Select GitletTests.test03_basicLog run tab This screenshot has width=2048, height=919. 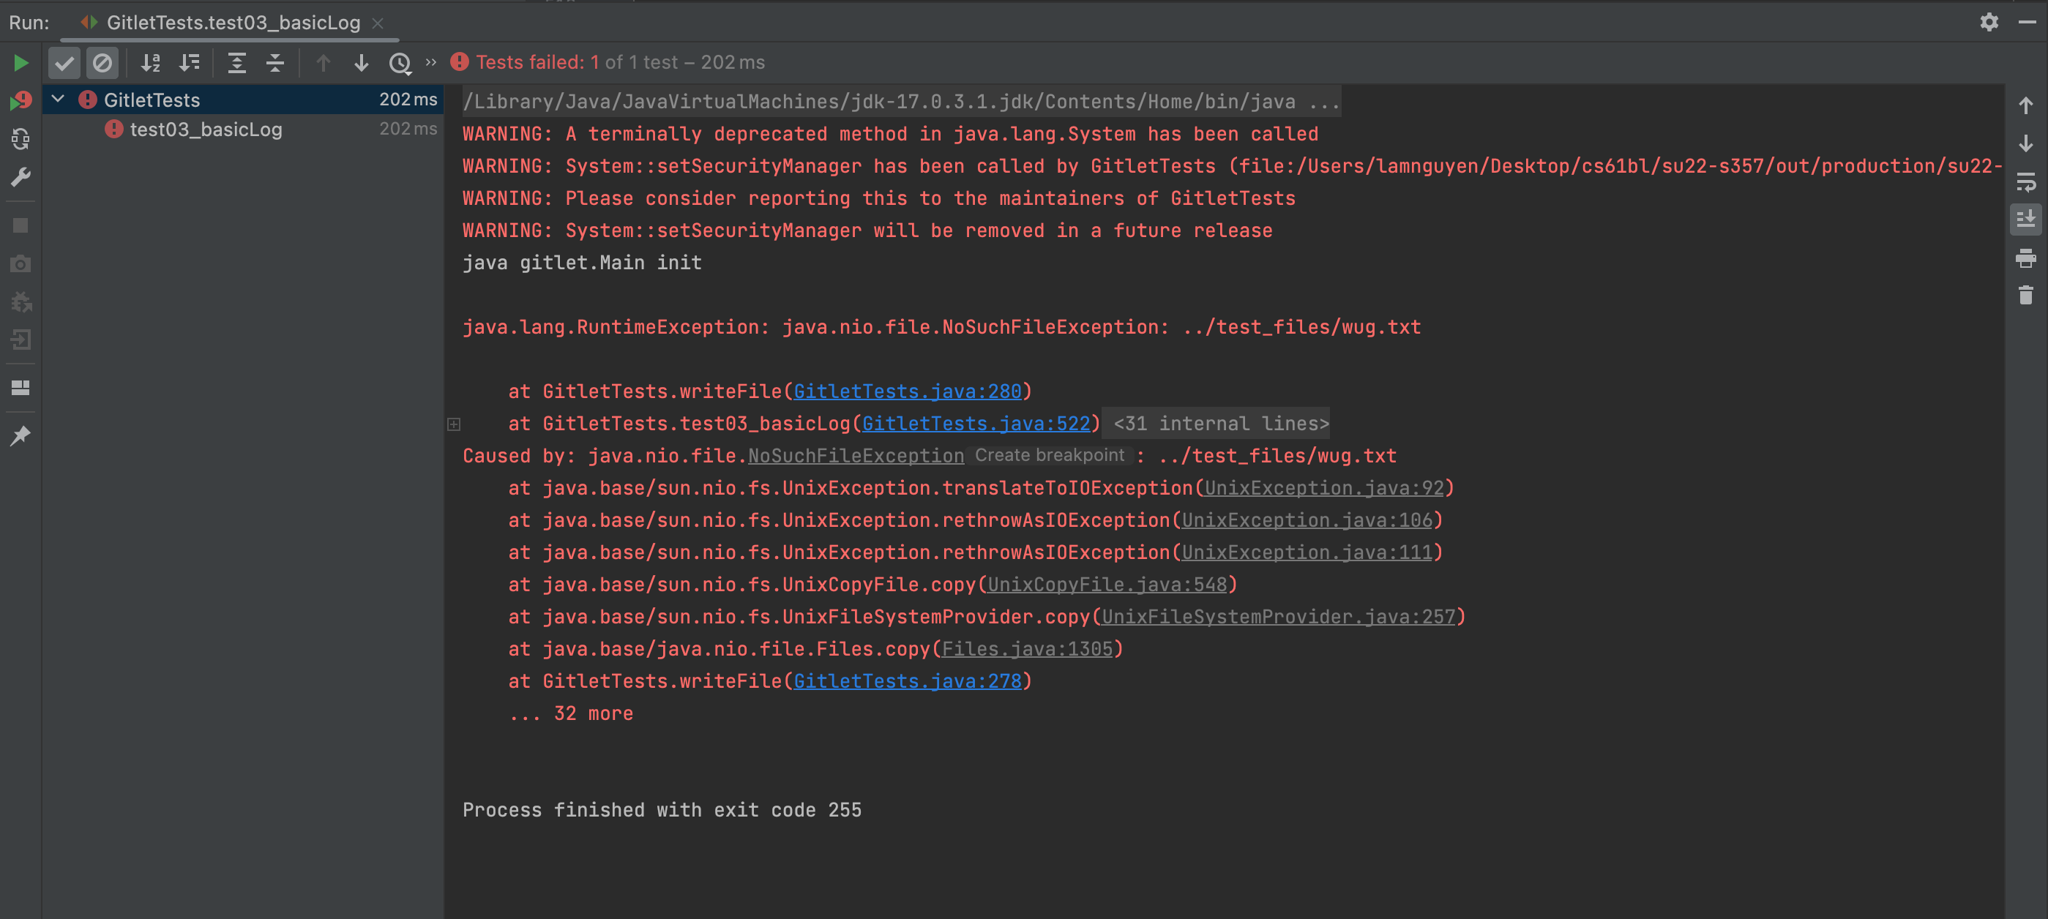click(x=232, y=22)
